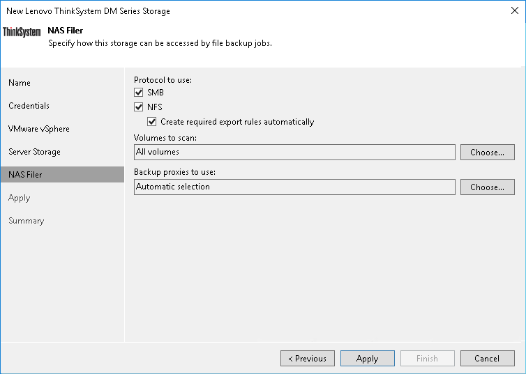Click the Apply step in sidebar
Screen dimensions: 526x374
(x=20, y=198)
